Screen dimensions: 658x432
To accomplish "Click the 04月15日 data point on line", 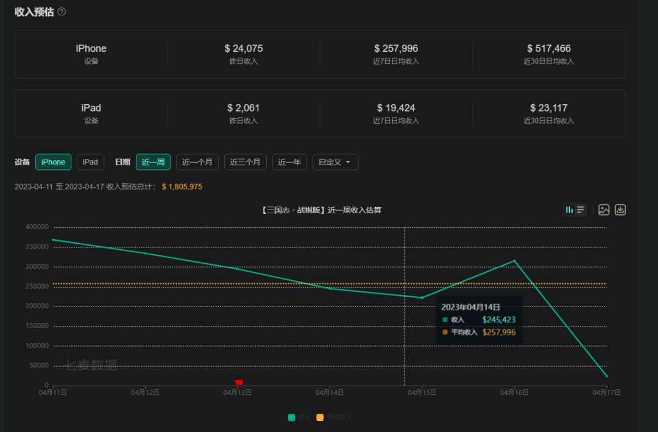I will coord(422,298).
